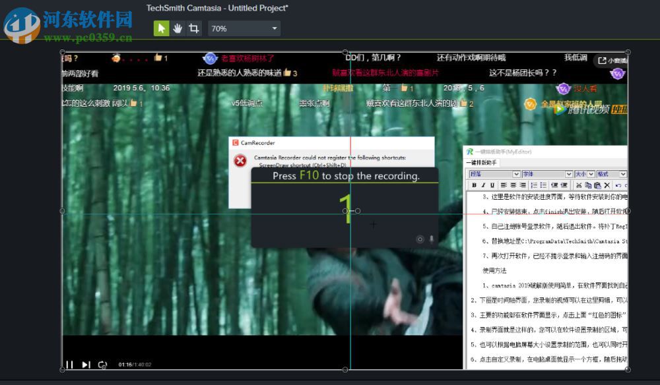Enable center text alignment in MyEditor
The width and height of the screenshot is (660, 385).
pyautogui.click(x=513, y=185)
